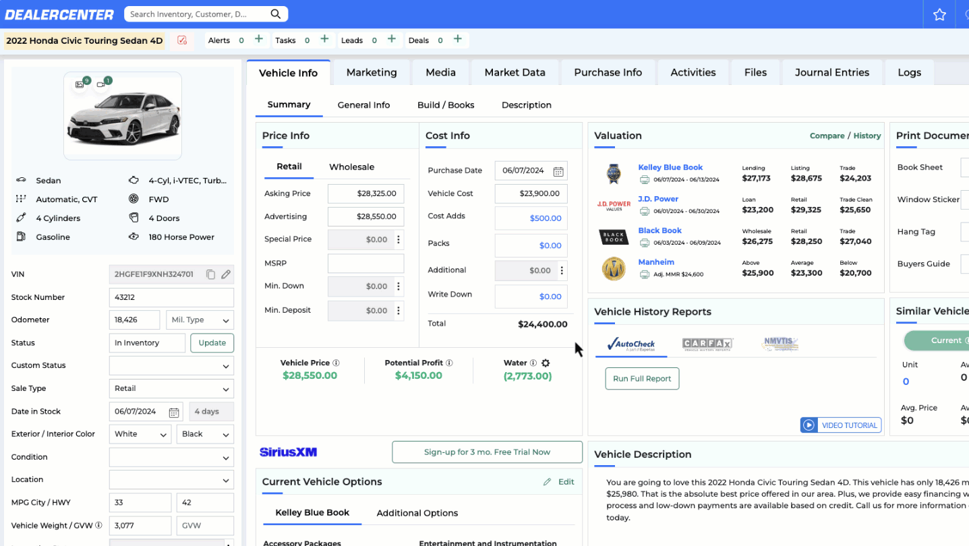Add a new alert with plus icon
This screenshot has width=969, height=546.
tap(259, 40)
